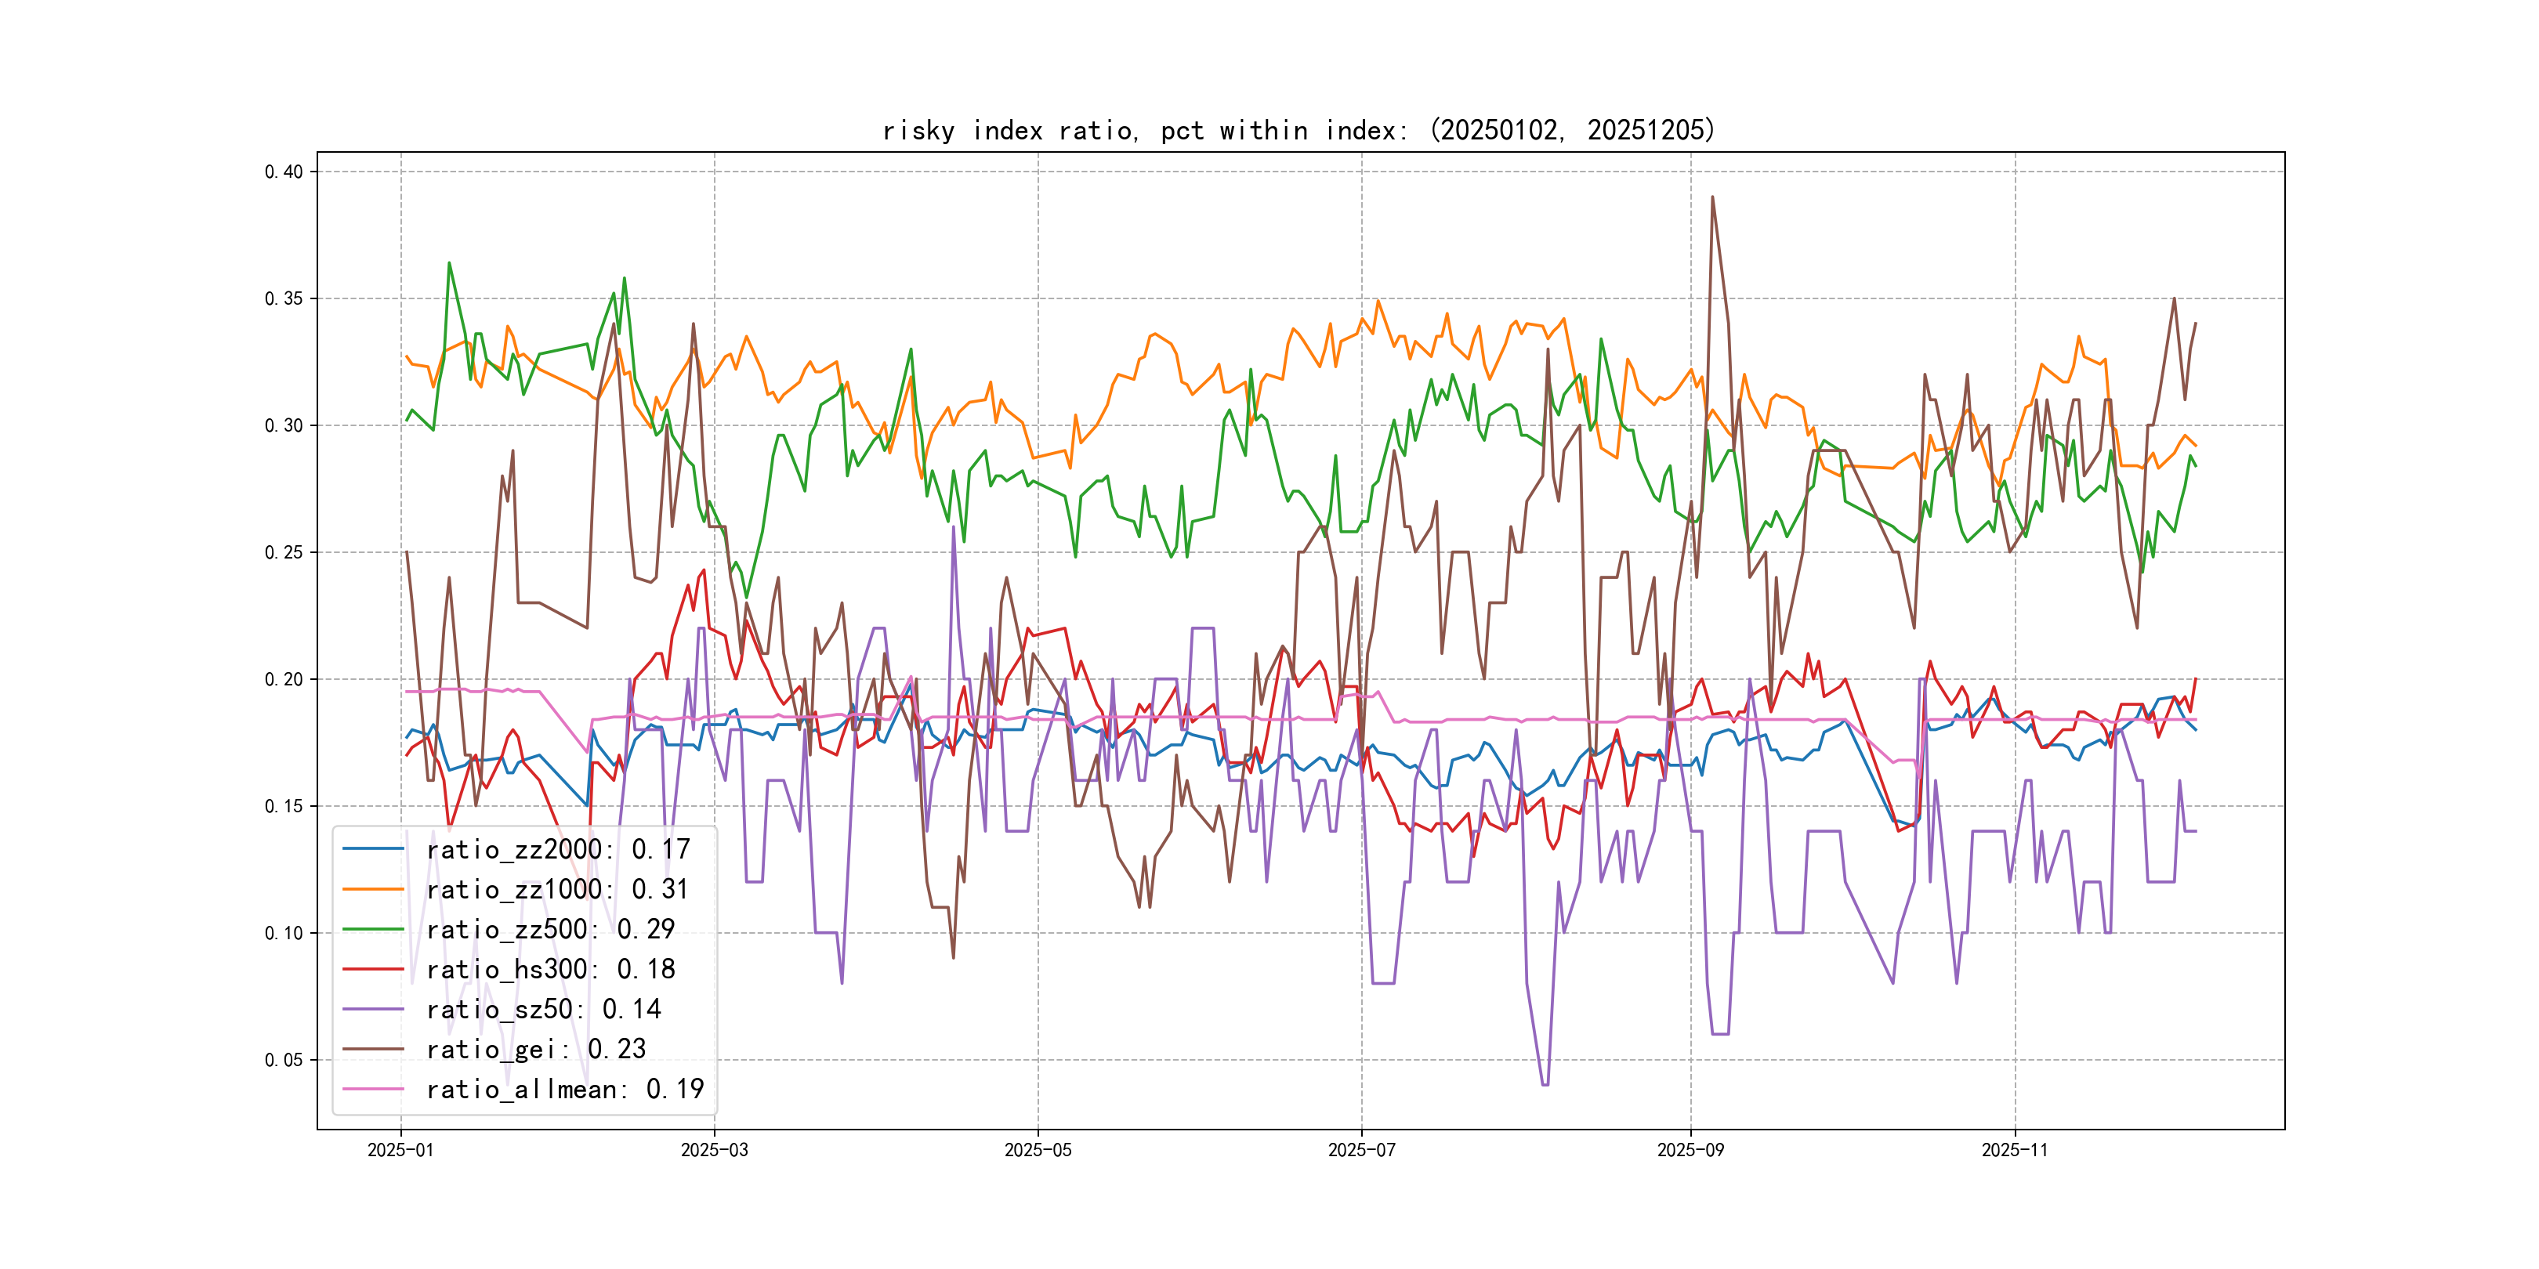Select legend text ratio_zz2000: 0.17
This screenshot has height=1269, width=2539.
558,848
